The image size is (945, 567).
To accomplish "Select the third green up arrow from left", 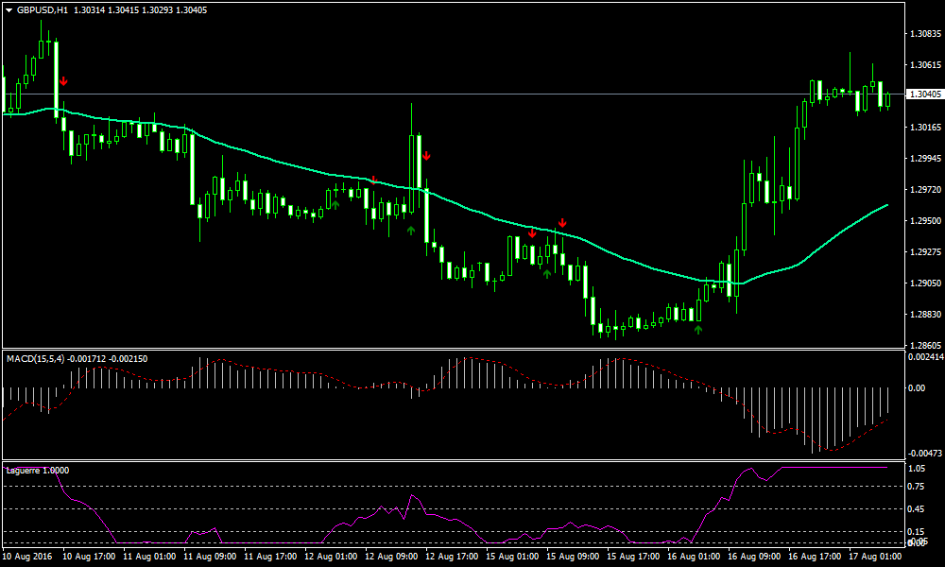I will 547,274.
